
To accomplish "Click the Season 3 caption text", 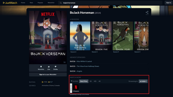I will (x=137, y=52).
